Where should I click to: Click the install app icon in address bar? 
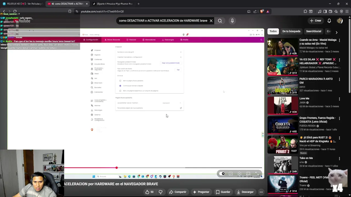click(249, 11)
